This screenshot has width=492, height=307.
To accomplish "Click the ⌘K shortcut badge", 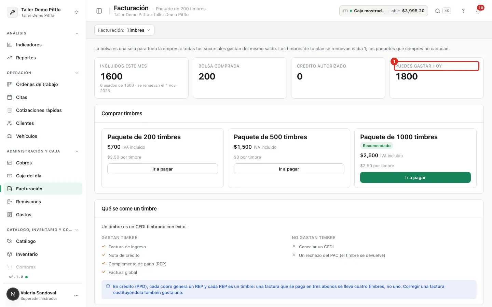I will pos(447,11).
